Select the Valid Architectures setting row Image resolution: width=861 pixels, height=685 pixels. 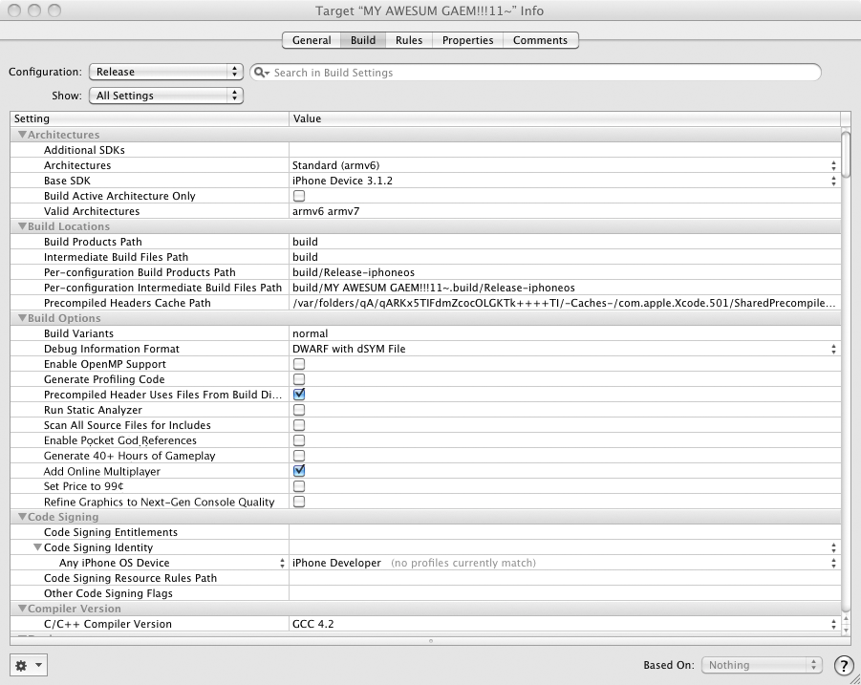point(425,211)
